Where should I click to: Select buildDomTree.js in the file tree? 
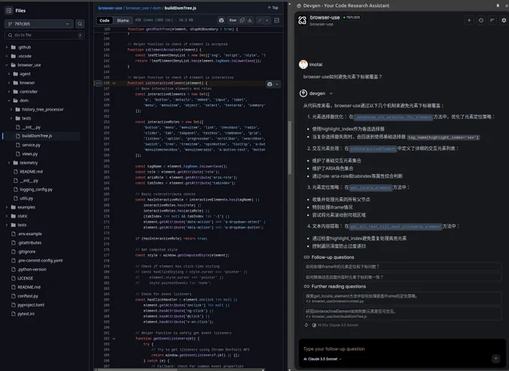click(37, 136)
